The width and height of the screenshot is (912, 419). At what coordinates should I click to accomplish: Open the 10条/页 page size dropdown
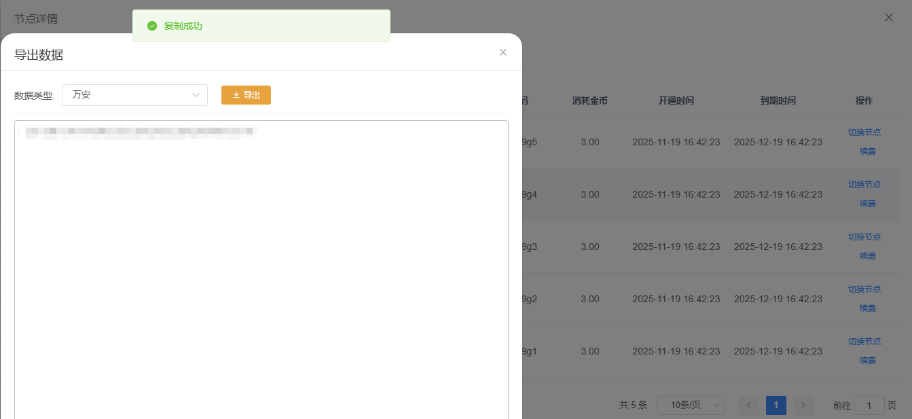(x=691, y=405)
